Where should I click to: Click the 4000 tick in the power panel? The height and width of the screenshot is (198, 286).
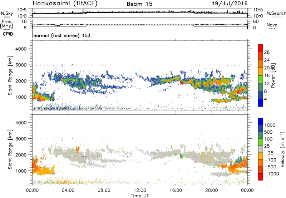point(21,49)
